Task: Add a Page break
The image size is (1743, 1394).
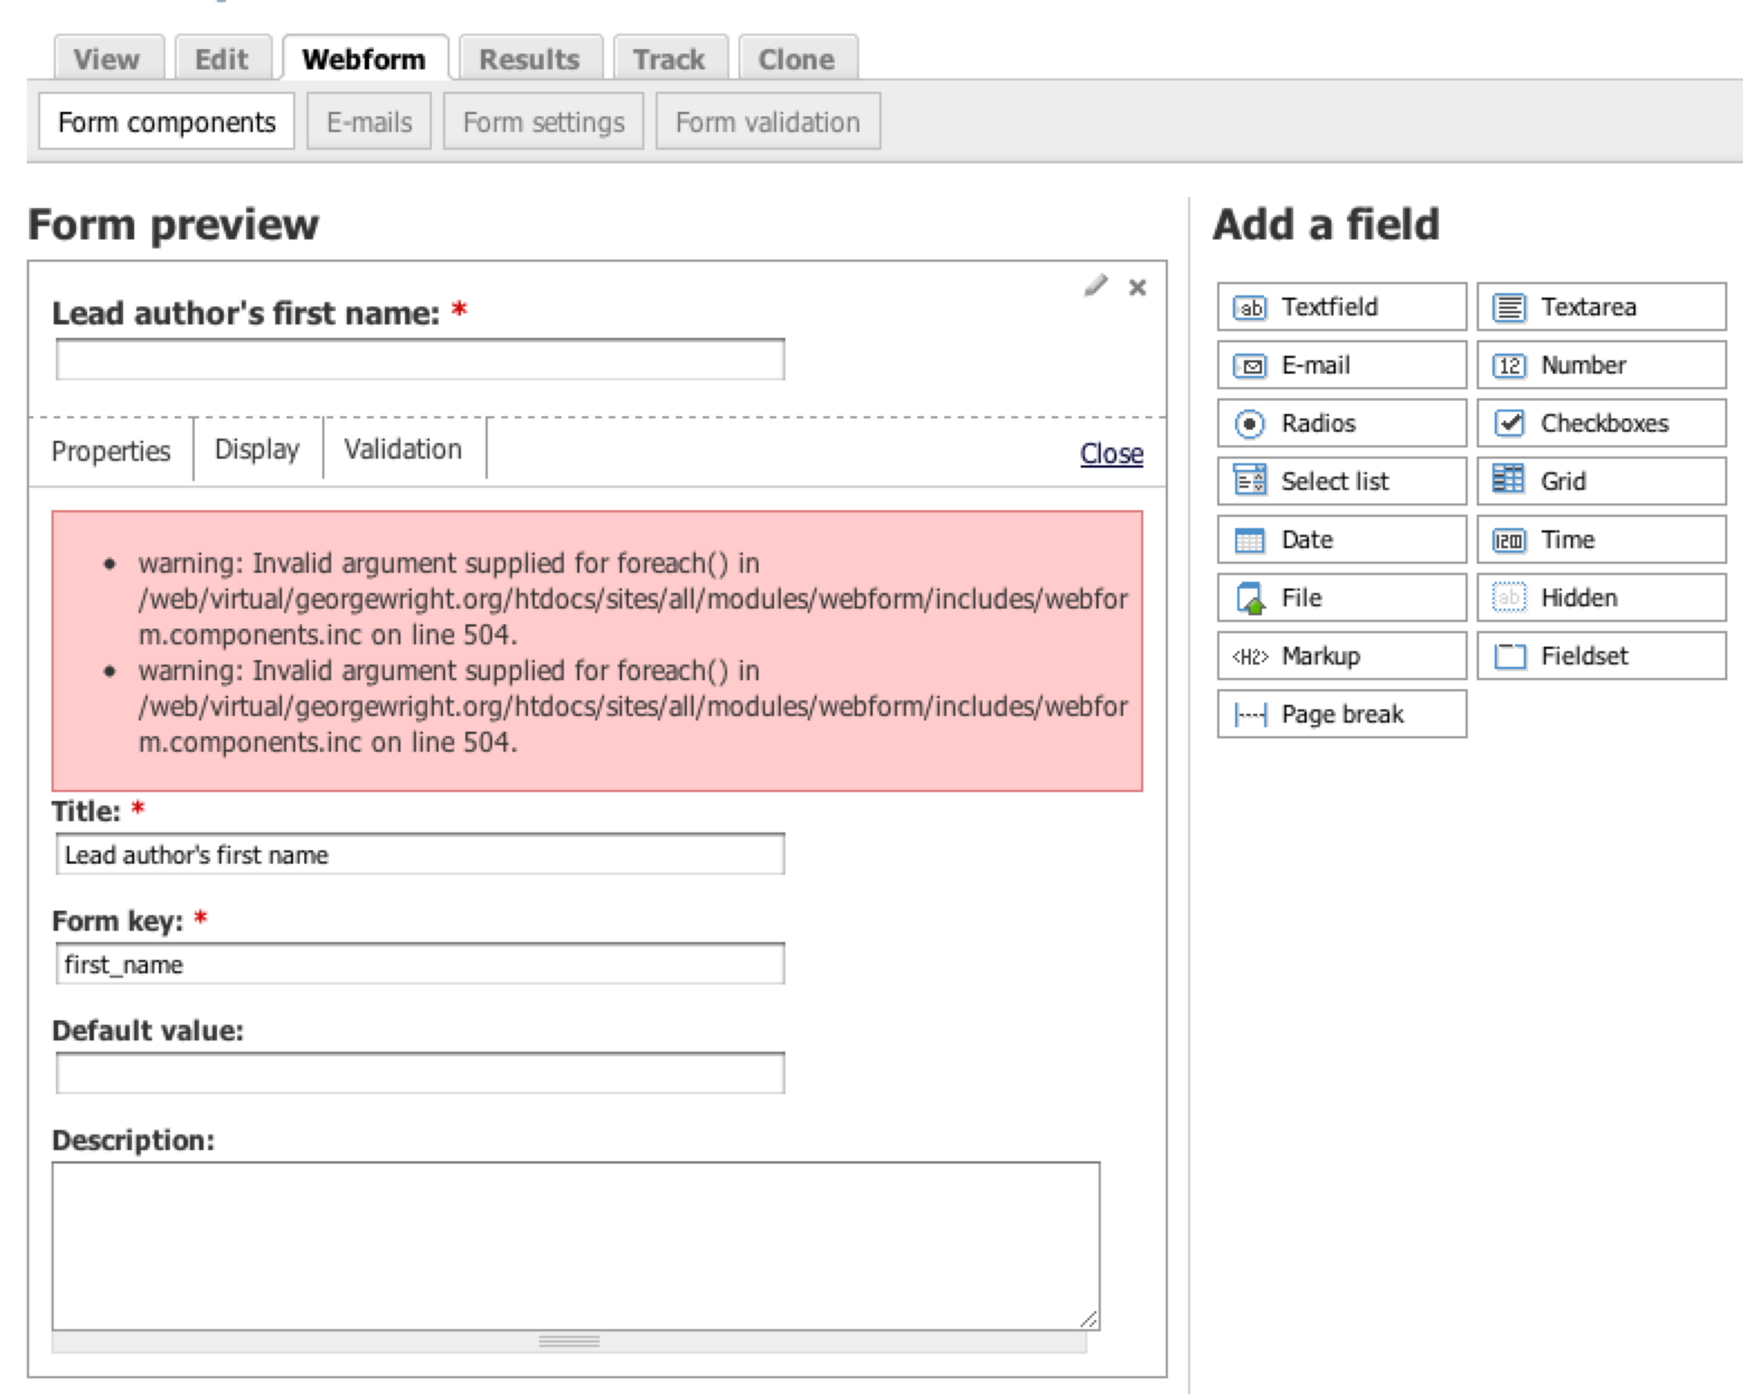Action: pos(1341,715)
